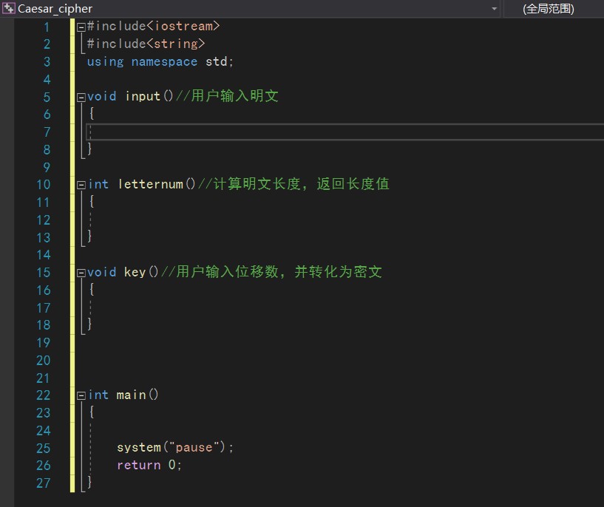The height and width of the screenshot is (507, 604).
Task: Click the return 0 statement
Action: click(x=149, y=466)
